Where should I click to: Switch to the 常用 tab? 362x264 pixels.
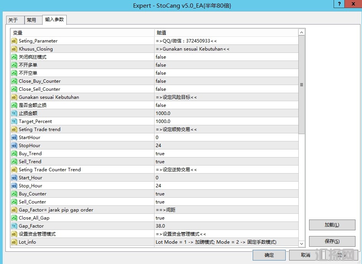pyautogui.click(x=32, y=20)
